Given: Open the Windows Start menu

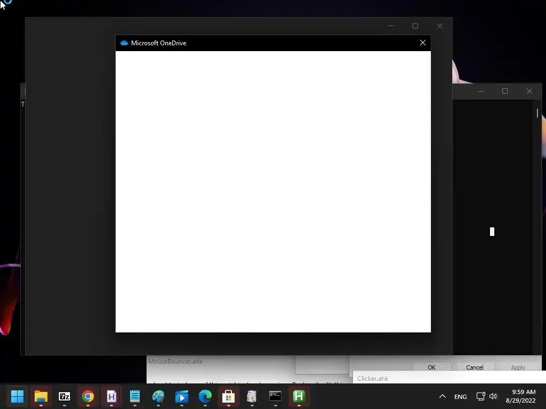Looking at the screenshot, I should 17,396.
